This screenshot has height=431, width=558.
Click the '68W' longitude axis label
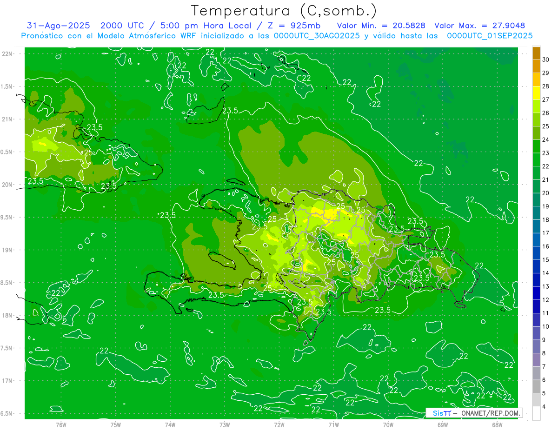click(497, 424)
